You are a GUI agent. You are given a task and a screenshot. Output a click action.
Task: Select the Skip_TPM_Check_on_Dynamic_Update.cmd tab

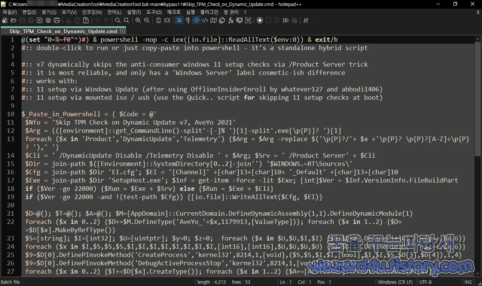click(63, 31)
